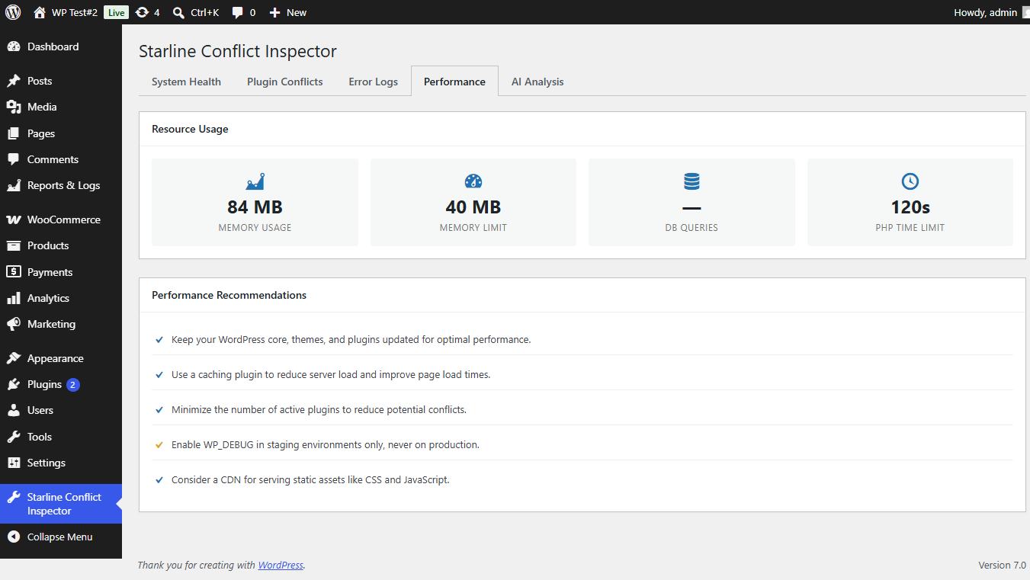Click the caching plugin recommendation text
This screenshot has width=1030, height=580.
click(331, 374)
